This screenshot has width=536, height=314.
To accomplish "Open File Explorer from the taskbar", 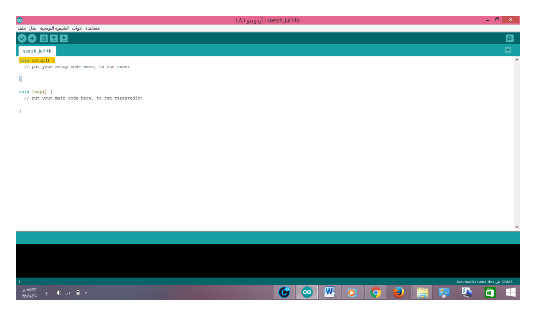I will click(422, 293).
